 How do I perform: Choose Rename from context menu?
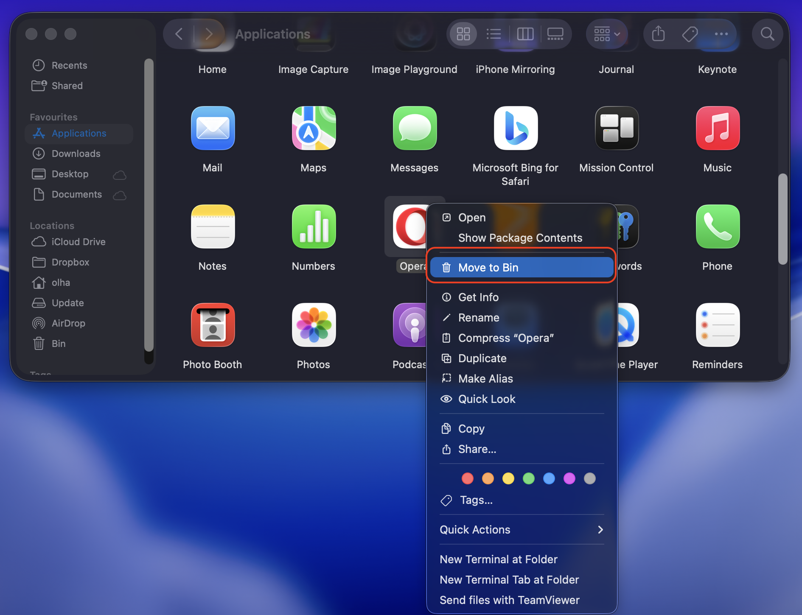[522, 318]
